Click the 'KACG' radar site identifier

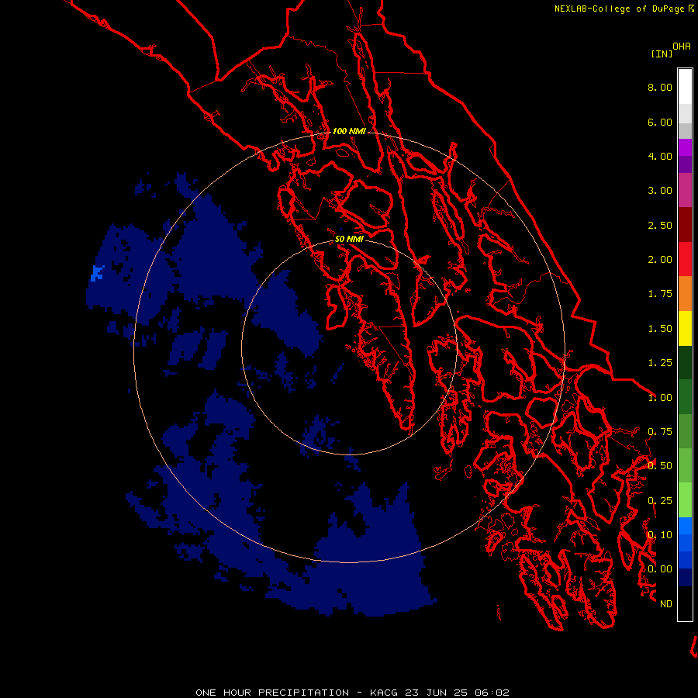[x=384, y=693]
